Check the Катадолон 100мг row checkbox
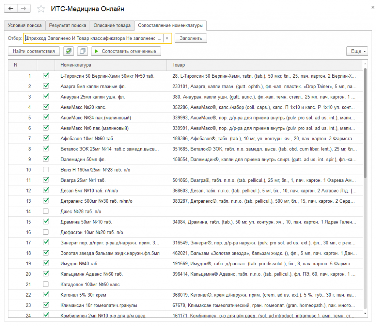Screen dimensions: 376x326 tap(46, 284)
